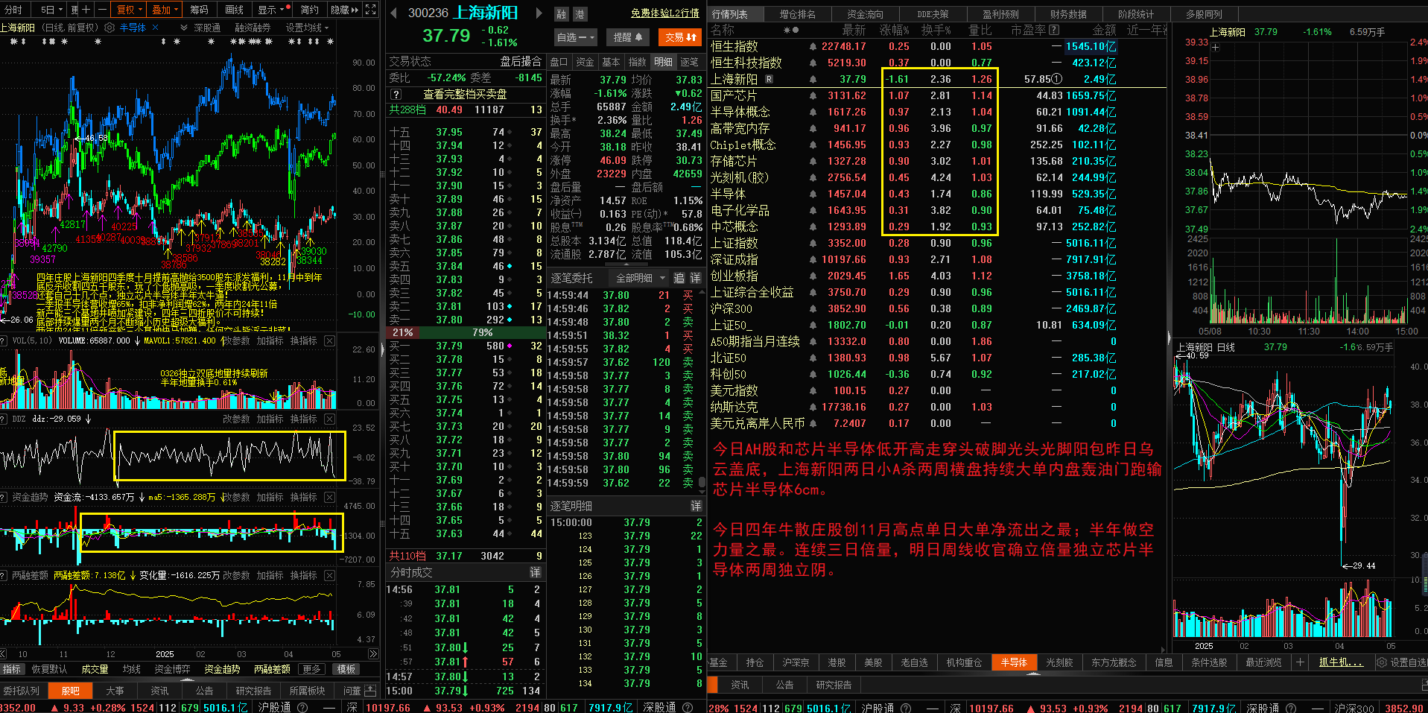
Task: Click the orange 交易 trade button
Action: 681,37
